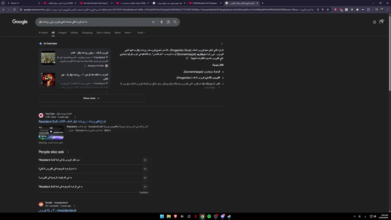Switch to Shopping results tab
The height and width of the screenshot is (220, 391).
[x=87, y=33]
